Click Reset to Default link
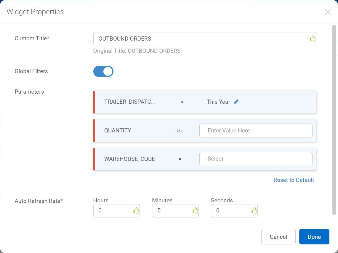338x253 pixels. click(x=294, y=180)
